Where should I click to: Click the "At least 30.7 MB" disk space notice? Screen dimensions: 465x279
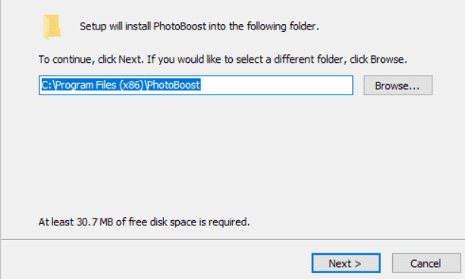(144, 222)
